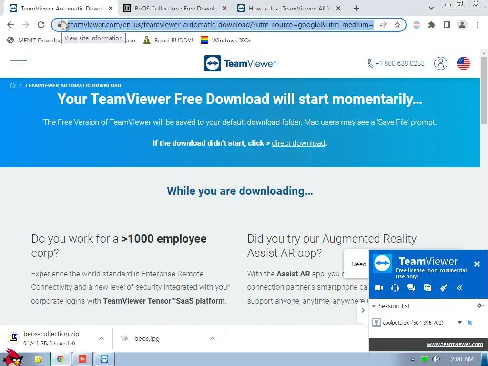Open the Windows ISOs bookmark
Screen dimensions: 488x366
pyautogui.click(x=226, y=40)
